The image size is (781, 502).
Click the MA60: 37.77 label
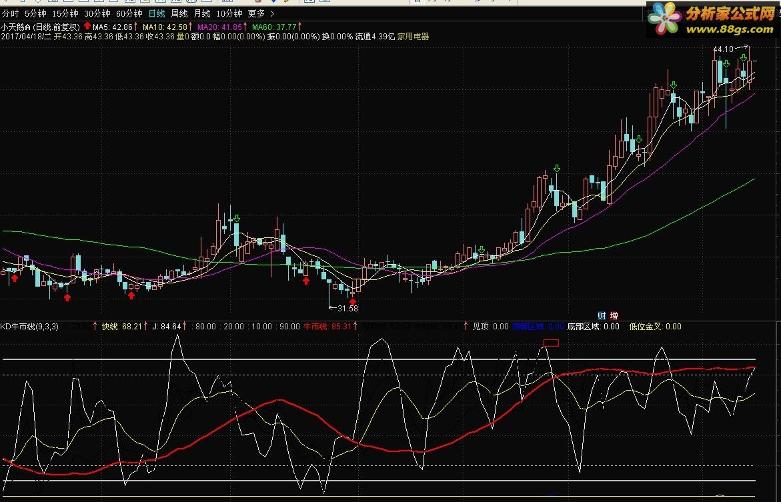[x=274, y=27]
